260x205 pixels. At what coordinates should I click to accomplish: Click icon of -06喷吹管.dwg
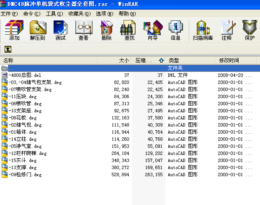click(5, 104)
